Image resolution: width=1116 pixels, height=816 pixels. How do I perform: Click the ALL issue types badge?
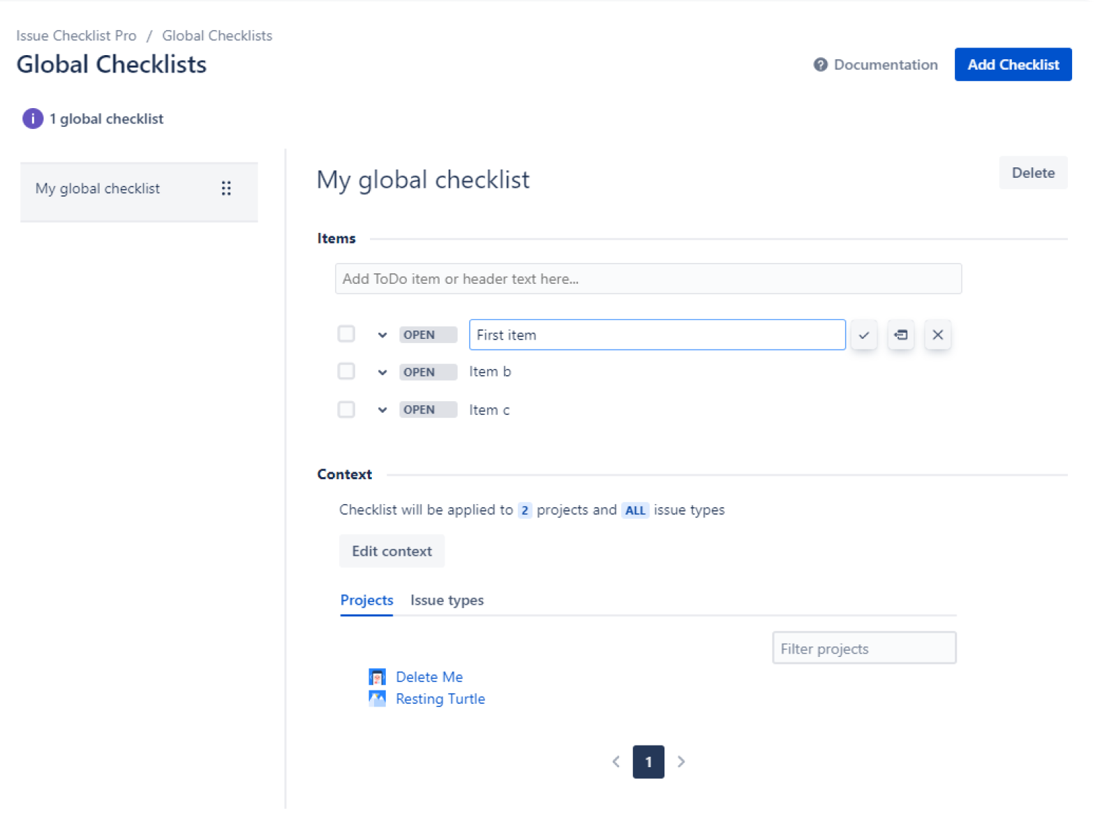tap(635, 511)
